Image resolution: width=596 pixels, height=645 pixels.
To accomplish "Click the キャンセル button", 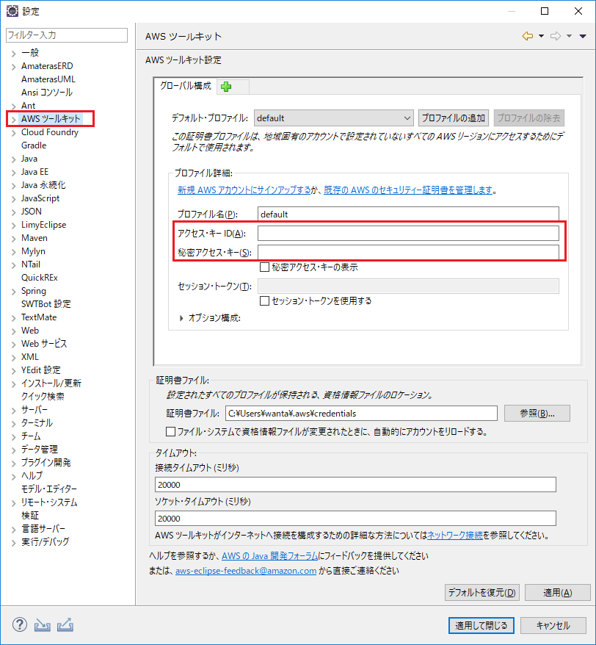I will tap(553, 626).
